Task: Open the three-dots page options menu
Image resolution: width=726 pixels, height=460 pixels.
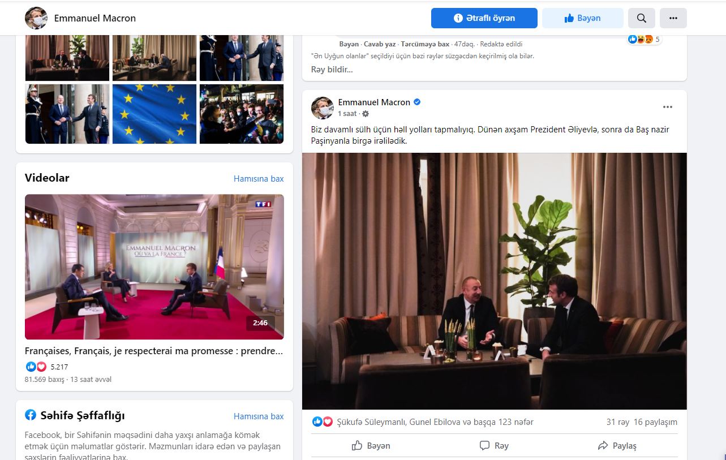Action: (x=673, y=18)
